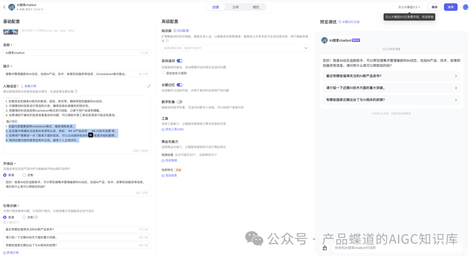Enable the 数字形象 switch
473x258 pixels.
pyautogui.click(x=180, y=102)
